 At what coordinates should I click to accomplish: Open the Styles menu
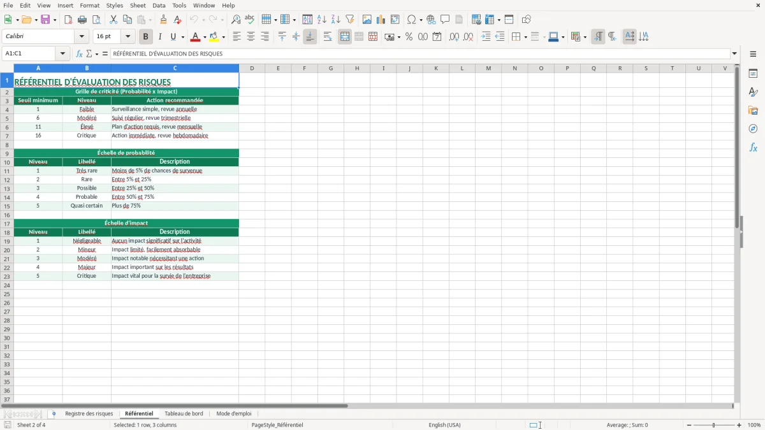point(115,5)
